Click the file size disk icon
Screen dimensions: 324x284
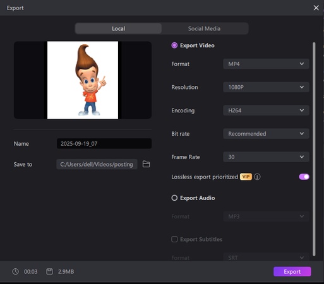(49, 271)
